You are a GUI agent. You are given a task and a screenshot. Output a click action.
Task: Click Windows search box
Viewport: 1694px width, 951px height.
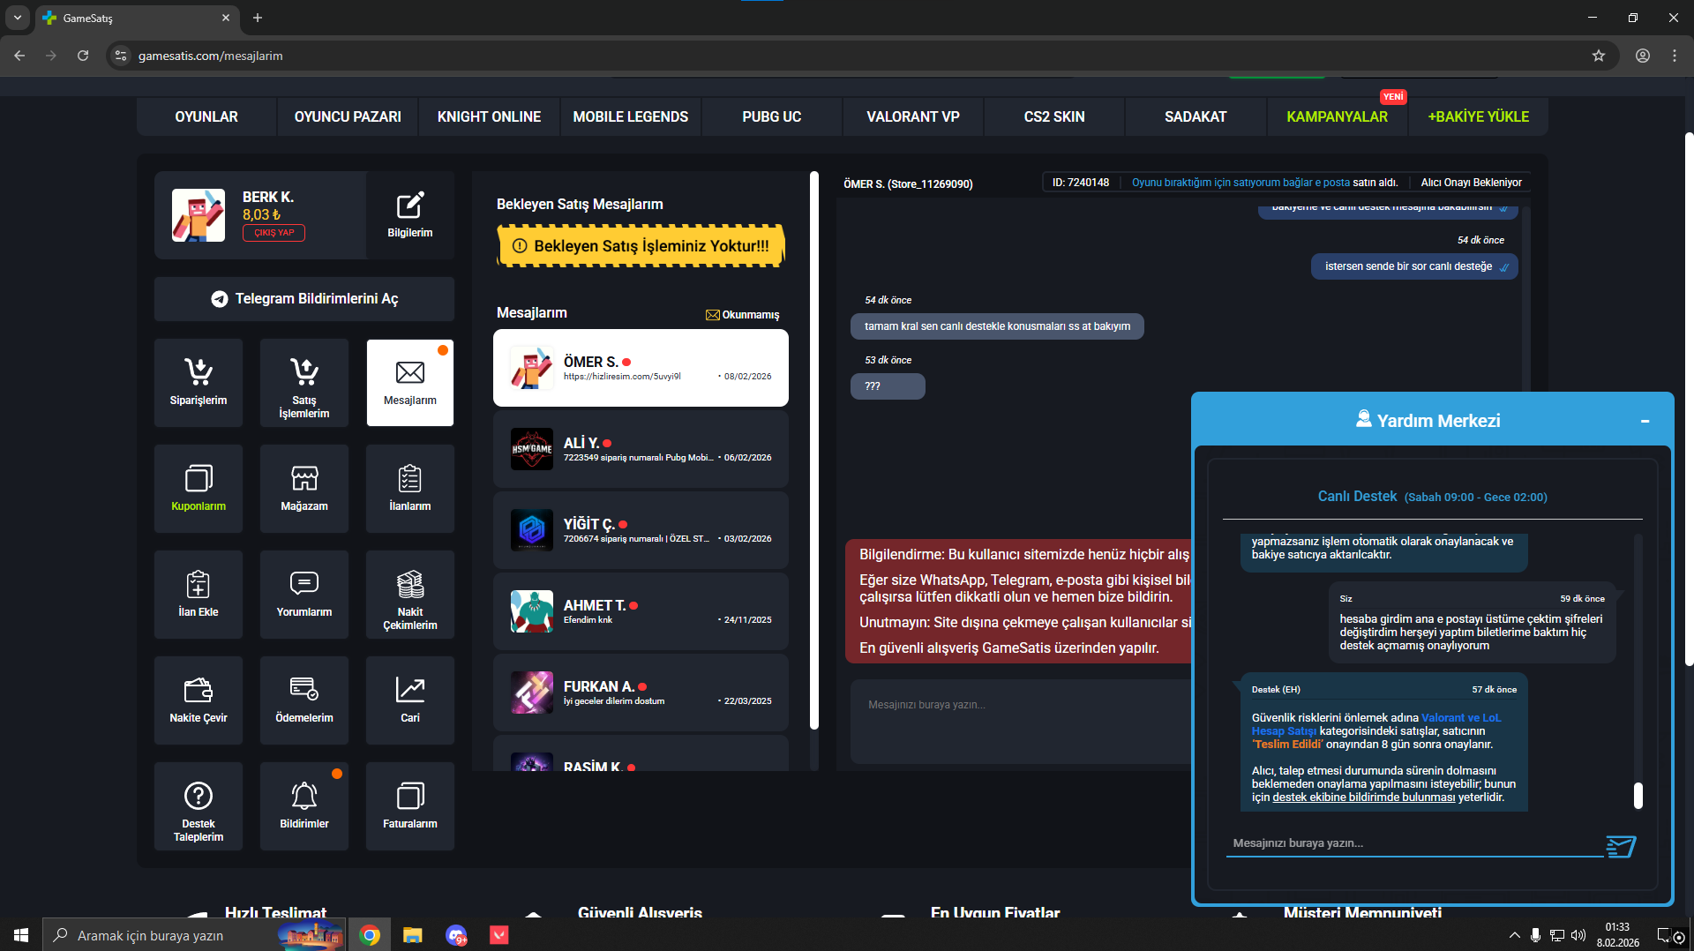pos(193,935)
